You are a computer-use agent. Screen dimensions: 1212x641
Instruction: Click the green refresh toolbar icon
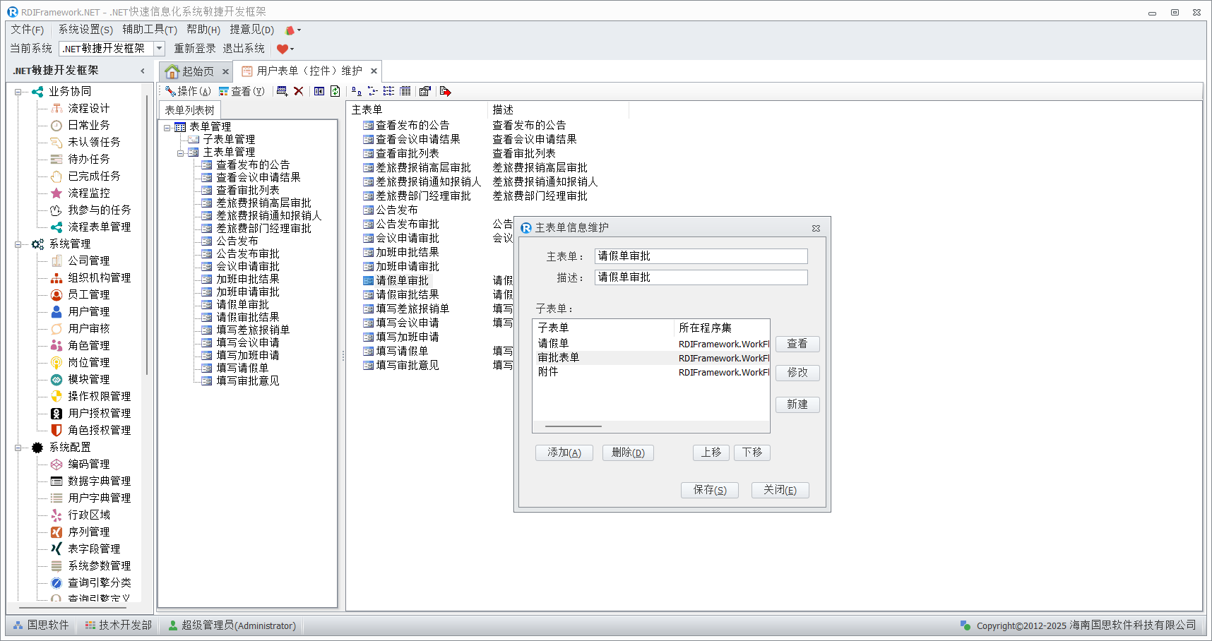tap(335, 91)
